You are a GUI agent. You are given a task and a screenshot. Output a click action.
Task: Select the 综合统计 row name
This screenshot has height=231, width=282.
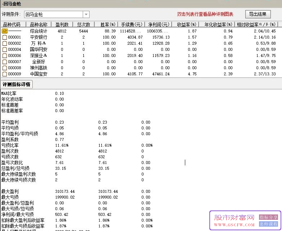point(38,31)
